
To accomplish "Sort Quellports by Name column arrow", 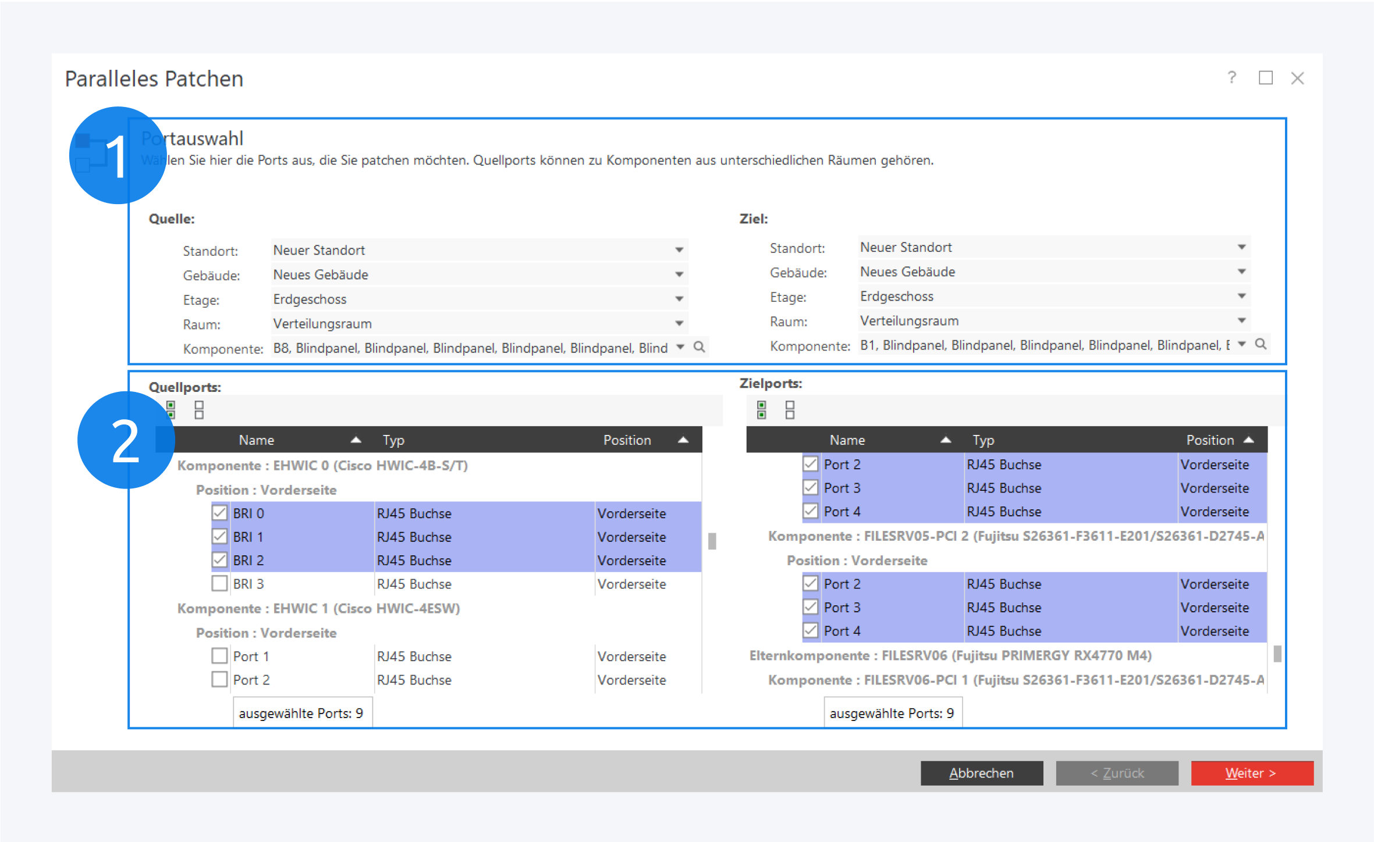I will [x=356, y=440].
